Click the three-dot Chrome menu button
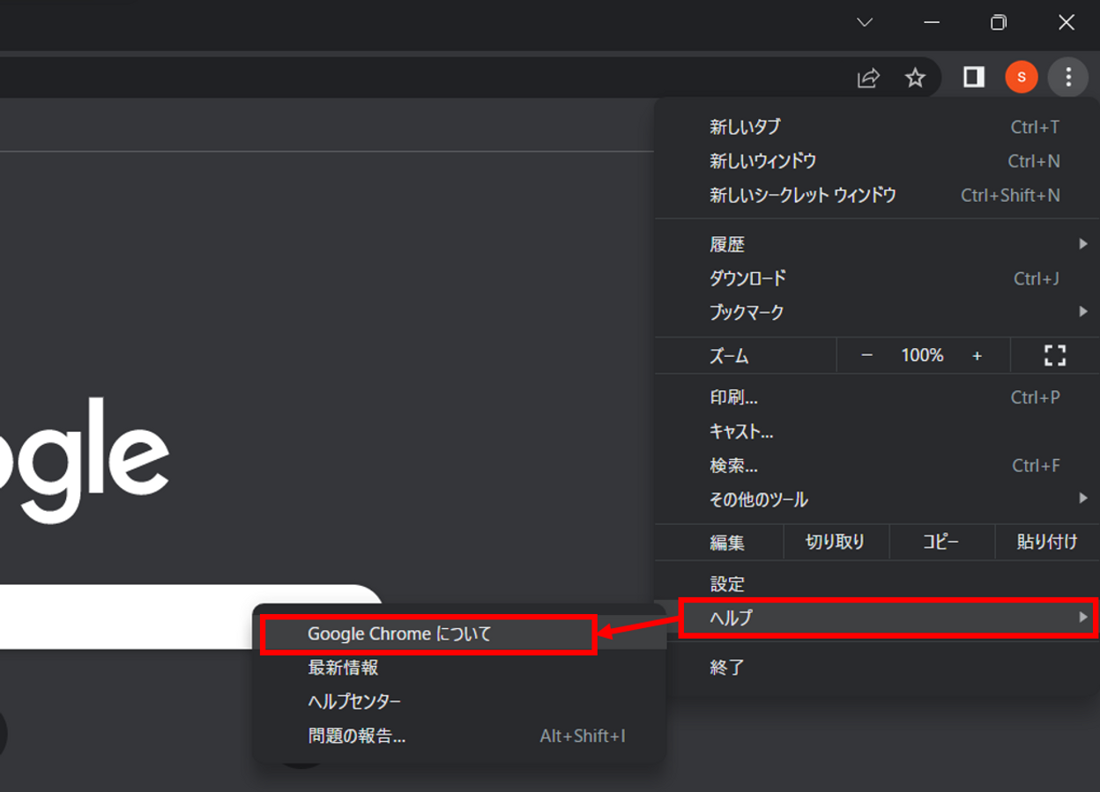This screenshot has height=792, width=1100. [x=1067, y=78]
